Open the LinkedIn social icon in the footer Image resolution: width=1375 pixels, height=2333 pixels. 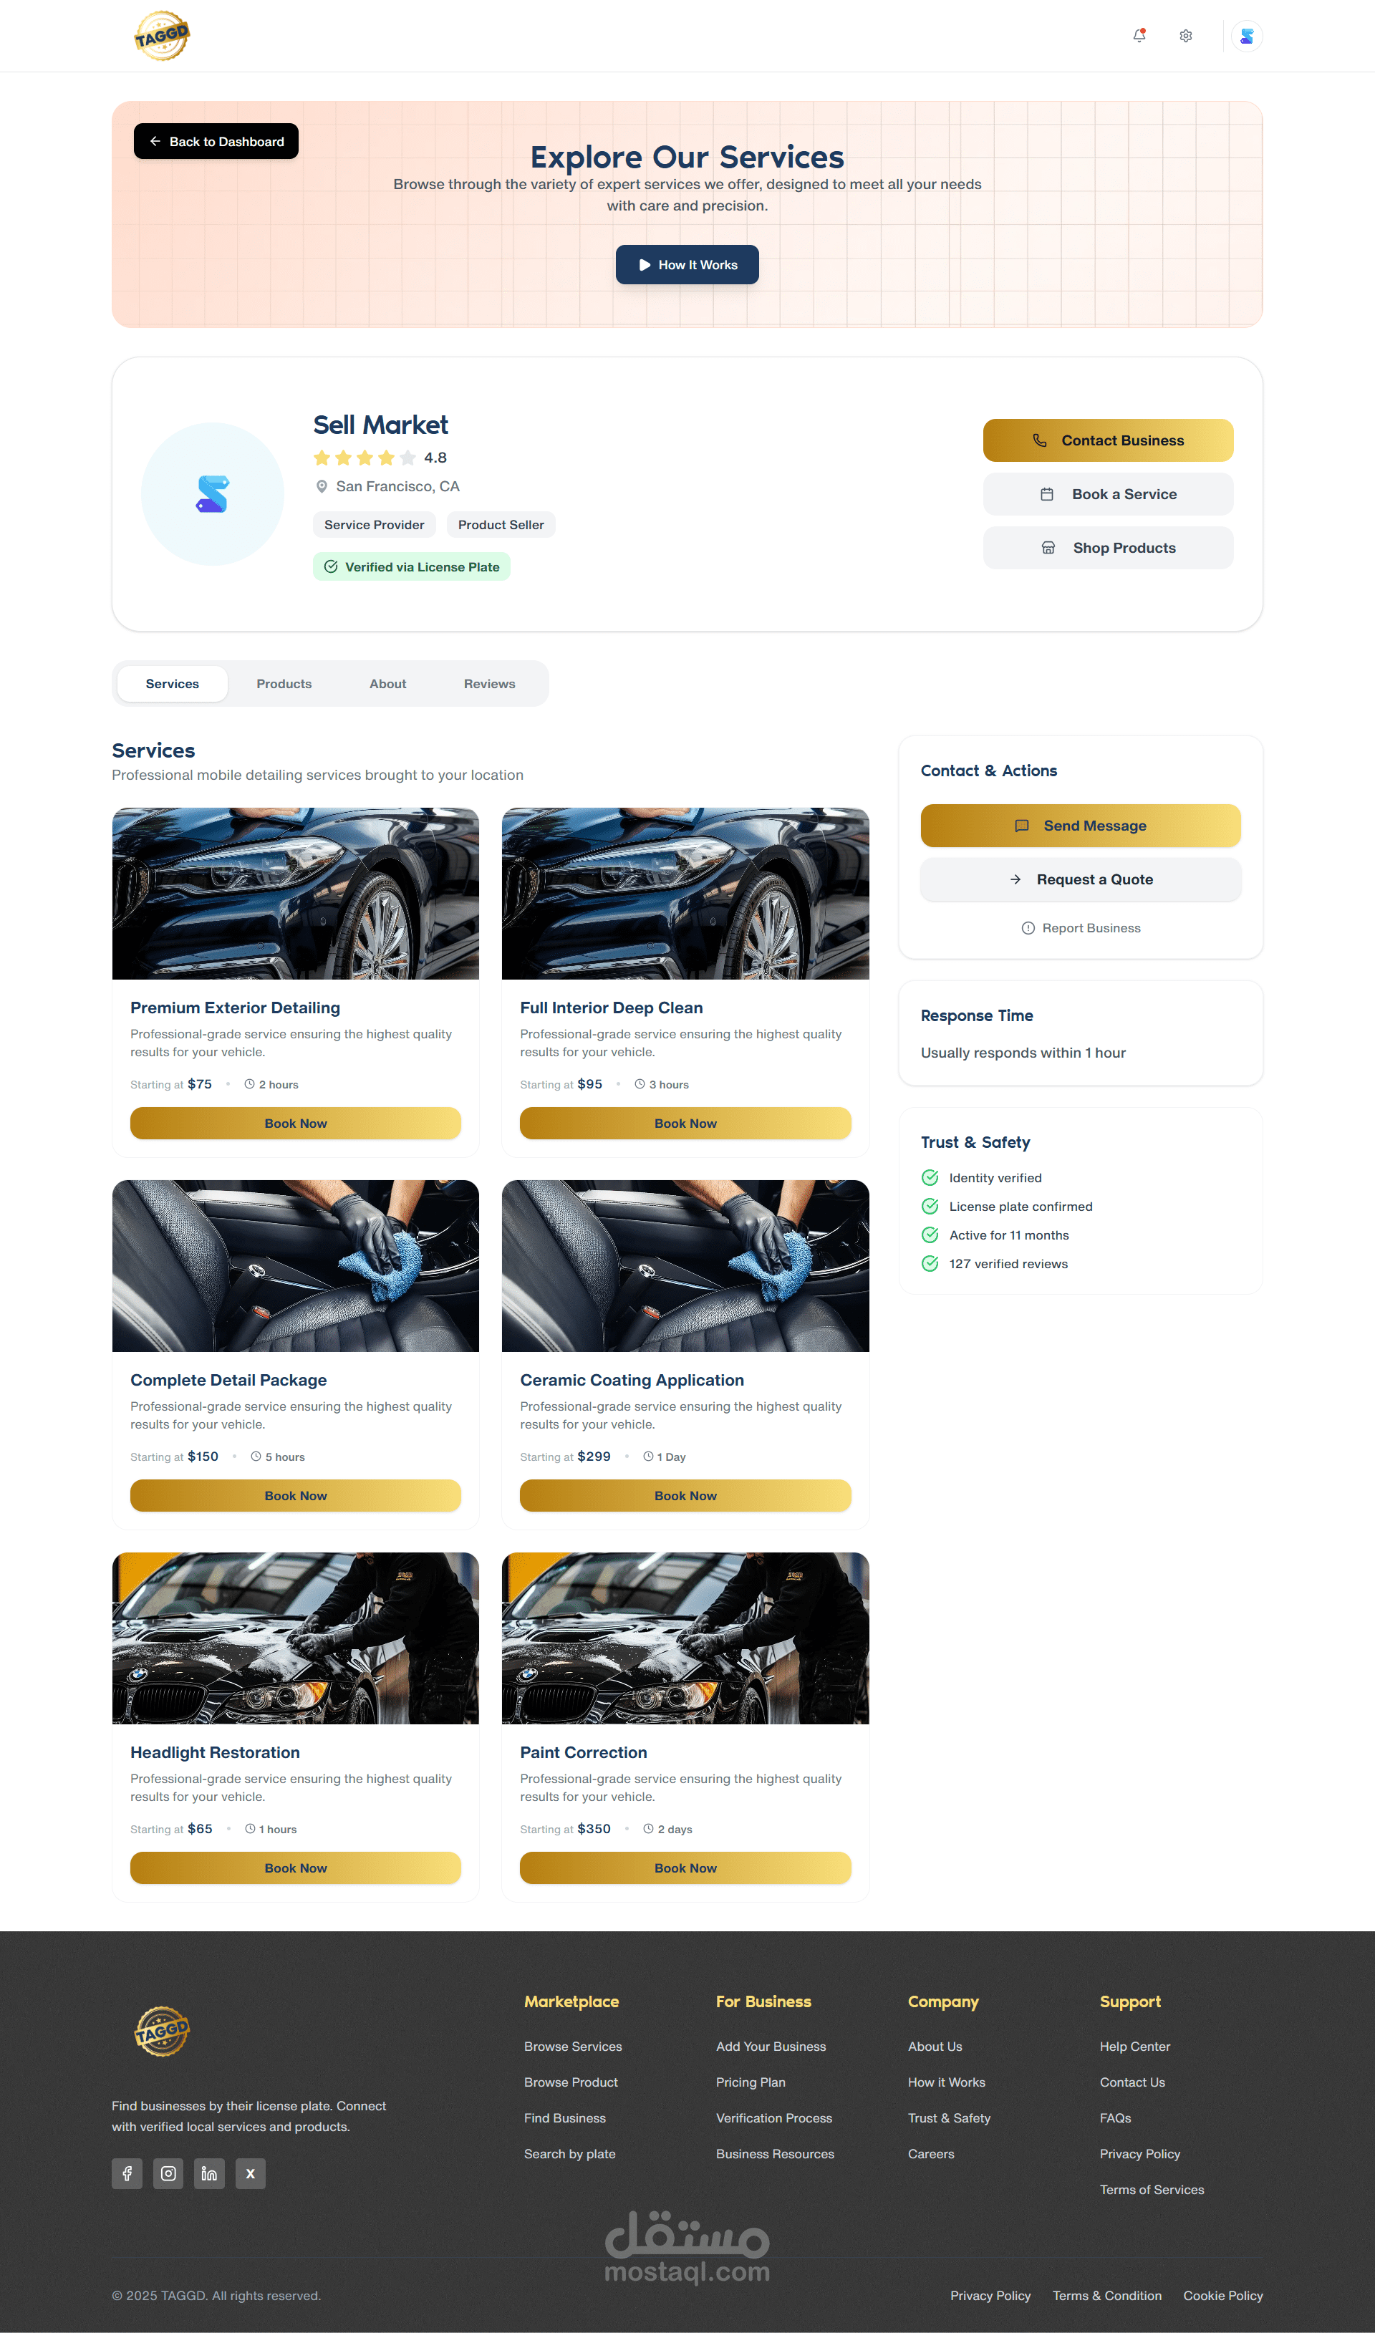[x=209, y=2173]
